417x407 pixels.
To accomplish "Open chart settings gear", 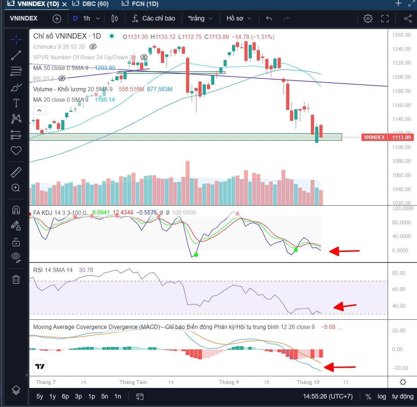I will (x=368, y=19).
